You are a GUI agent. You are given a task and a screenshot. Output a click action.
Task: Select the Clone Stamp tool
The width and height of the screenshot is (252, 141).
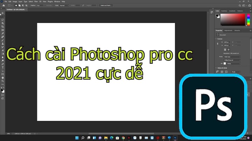(x=2, y=44)
